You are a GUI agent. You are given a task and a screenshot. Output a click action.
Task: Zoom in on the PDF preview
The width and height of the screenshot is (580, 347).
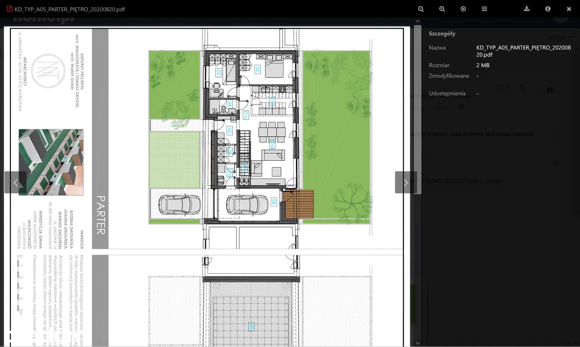click(442, 9)
